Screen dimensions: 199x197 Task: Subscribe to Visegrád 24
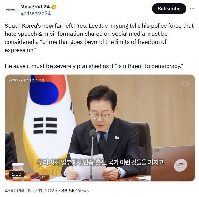tap(169, 9)
